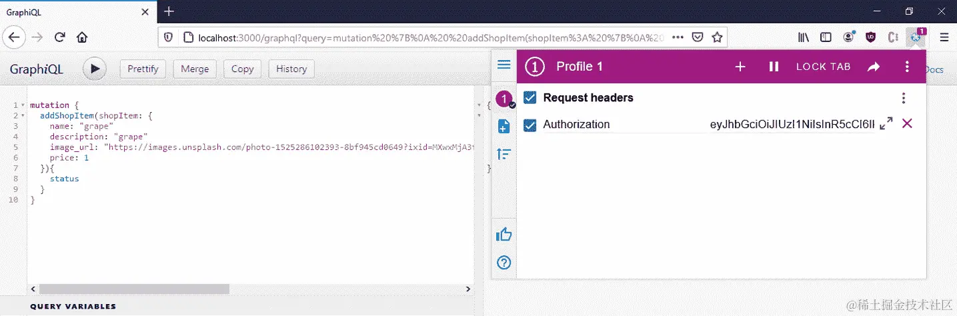Expand the Authorization value editor
Screen dimensions: 957x316
886,124
